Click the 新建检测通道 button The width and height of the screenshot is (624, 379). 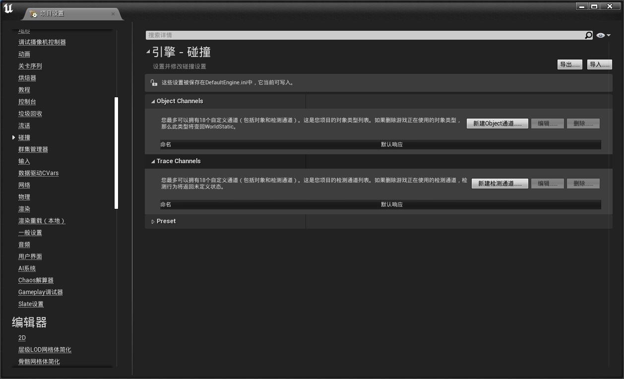(x=499, y=184)
